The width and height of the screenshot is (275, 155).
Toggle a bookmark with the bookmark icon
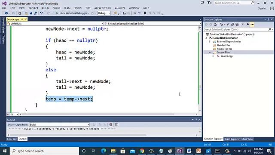click(x=145, y=13)
